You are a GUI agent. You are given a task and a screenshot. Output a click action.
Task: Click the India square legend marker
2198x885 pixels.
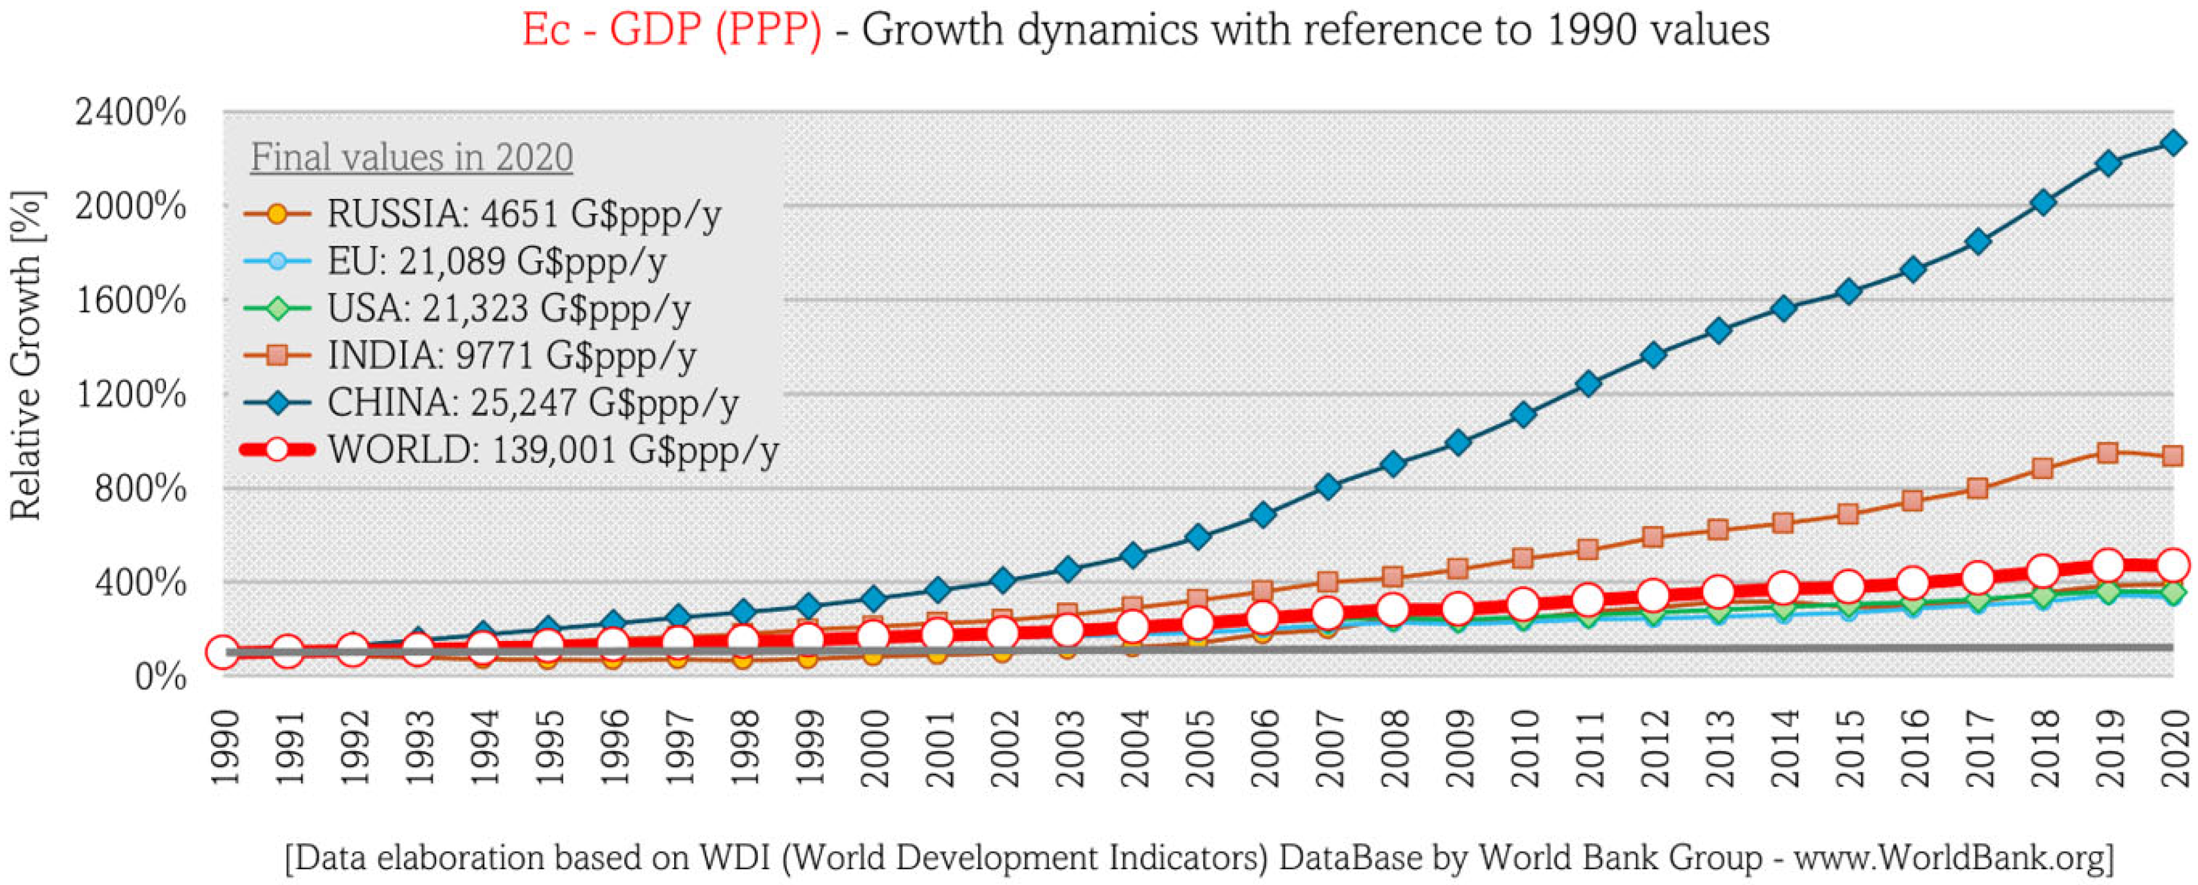point(276,355)
